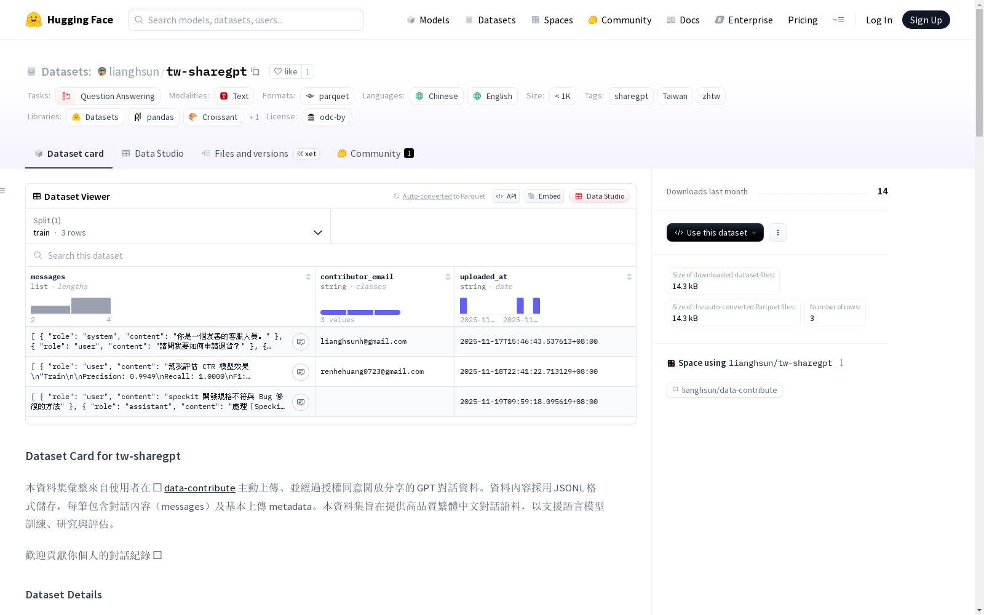Image resolution: width=984 pixels, height=615 pixels.
Task: Open the Use this dataset dropdown
Action: click(715, 232)
